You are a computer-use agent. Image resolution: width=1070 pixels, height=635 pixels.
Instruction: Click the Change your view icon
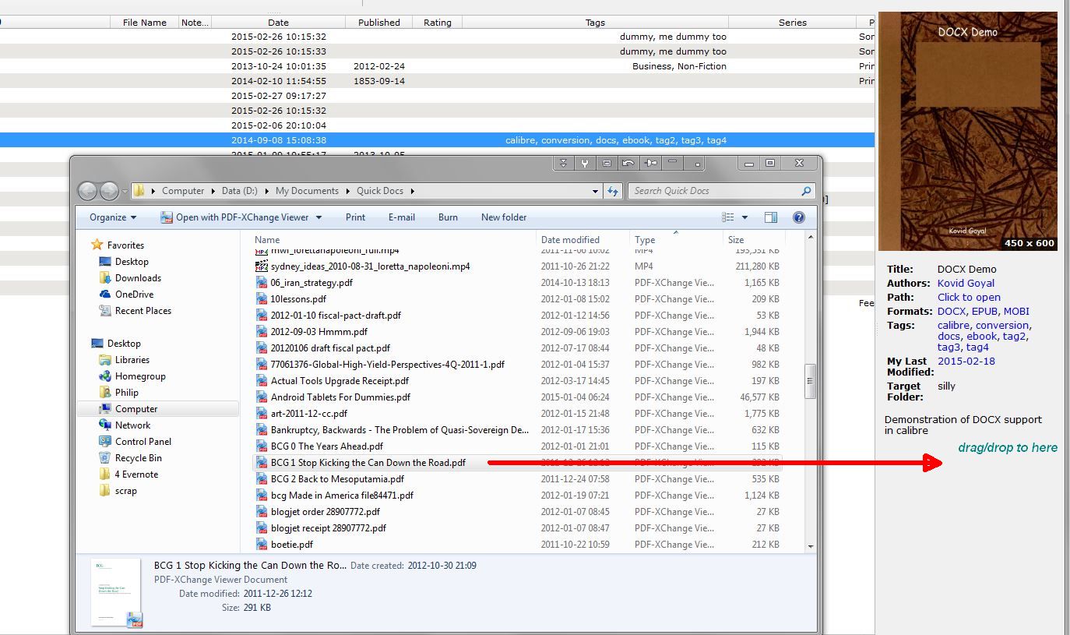coord(728,217)
